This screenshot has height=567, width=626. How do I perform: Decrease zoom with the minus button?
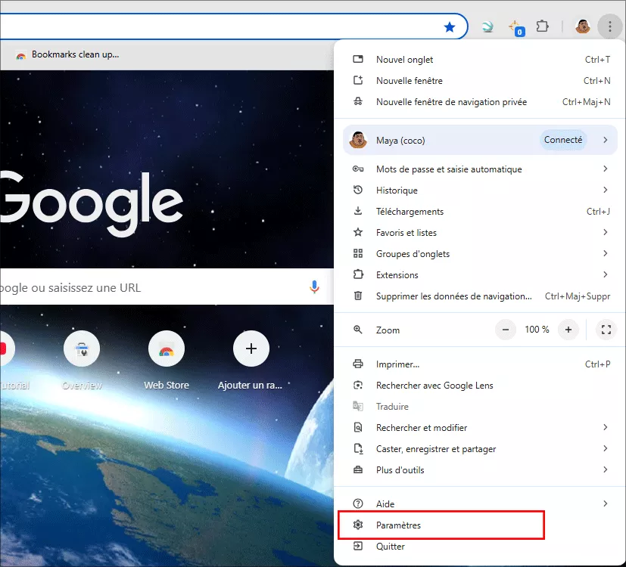[x=506, y=330]
